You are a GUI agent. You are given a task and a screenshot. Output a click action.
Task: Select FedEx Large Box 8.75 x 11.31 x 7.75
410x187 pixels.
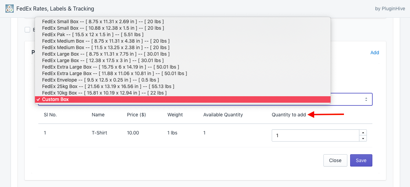point(183,54)
